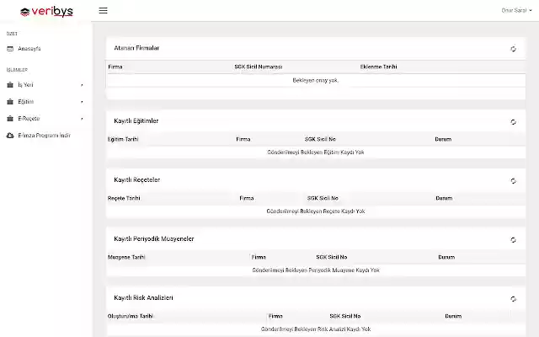539x337 pixels.
Task: Click the İş Yeri briefcase icon
Action: 10,84
